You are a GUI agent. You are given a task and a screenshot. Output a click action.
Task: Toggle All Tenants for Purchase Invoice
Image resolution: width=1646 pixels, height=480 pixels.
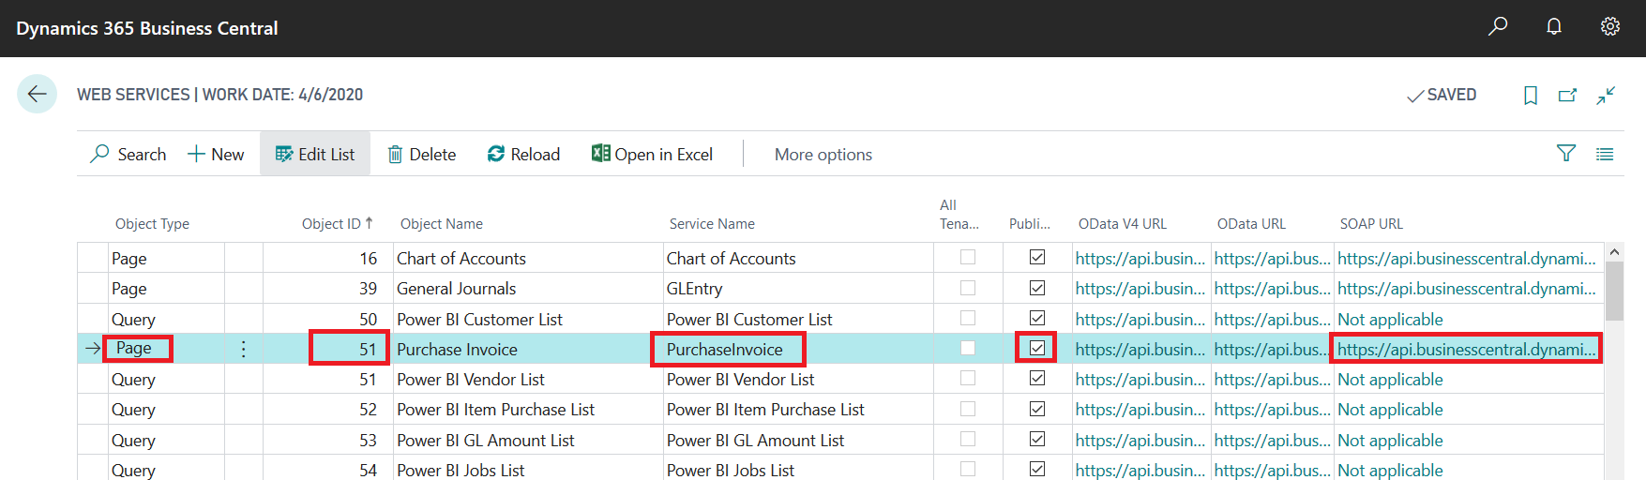click(x=968, y=348)
